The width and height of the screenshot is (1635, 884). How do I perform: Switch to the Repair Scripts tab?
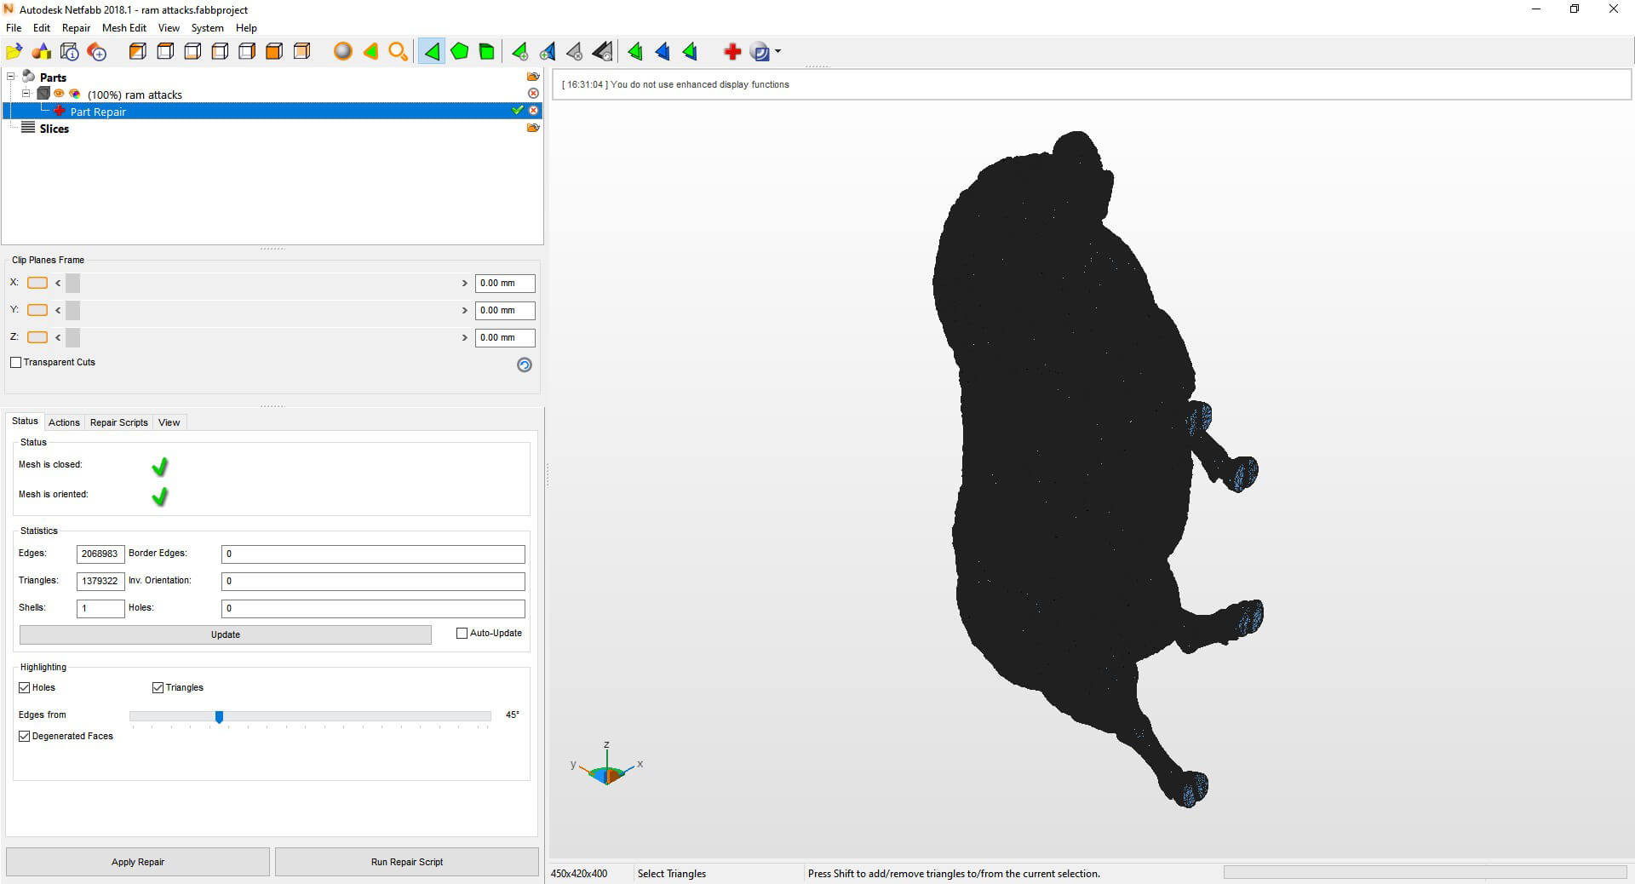tap(118, 422)
